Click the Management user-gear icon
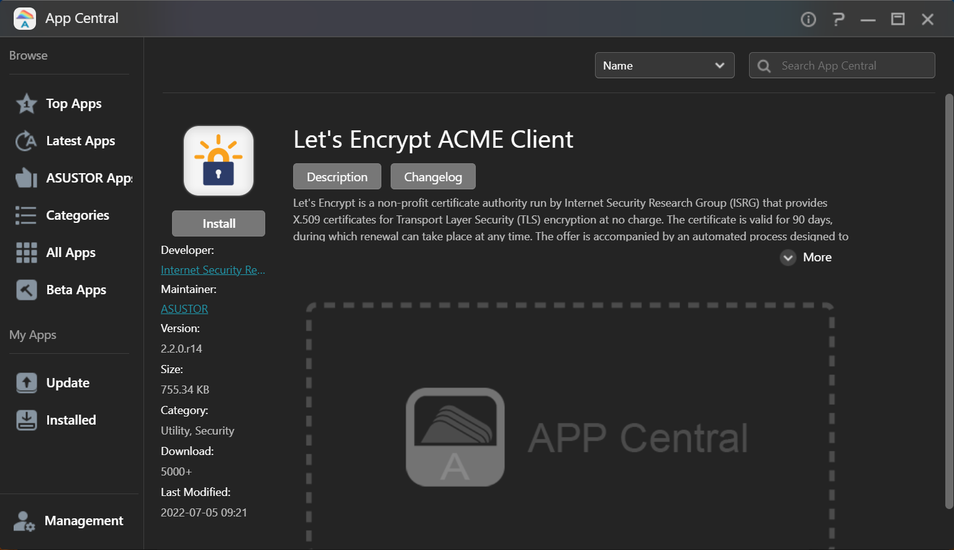The width and height of the screenshot is (954, 550). [x=24, y=521]
